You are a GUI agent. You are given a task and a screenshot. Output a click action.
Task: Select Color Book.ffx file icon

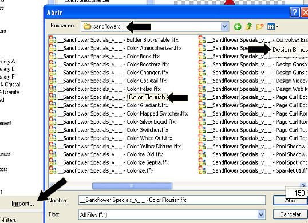53,56
